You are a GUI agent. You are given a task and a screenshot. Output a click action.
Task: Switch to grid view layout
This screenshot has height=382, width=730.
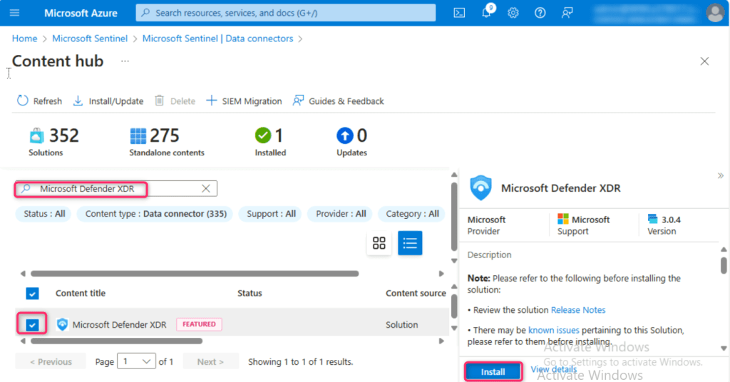tap(379, 243)
